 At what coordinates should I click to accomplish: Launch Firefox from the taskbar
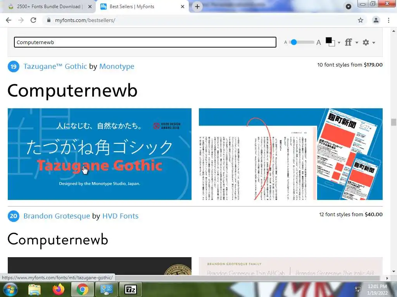pos(59,289)
